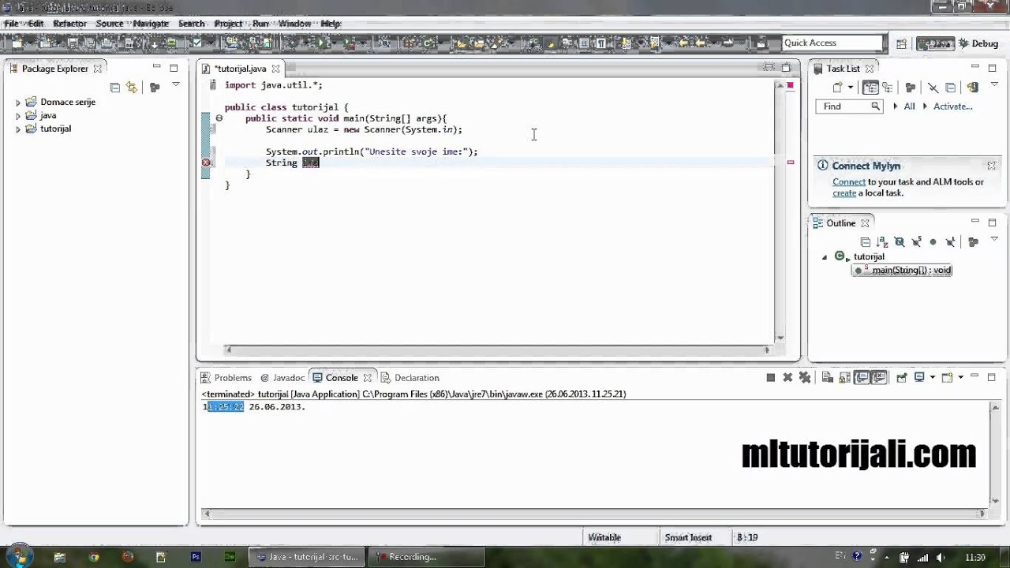Click Collapse All icon in Task List
The width and height of the screenshot is (1010, 568).
(951, 88)
